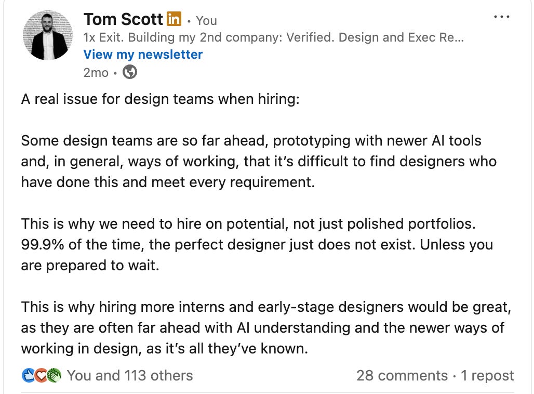Click the paragraph about hiring on potential
This screenshot has width=534, height=394.
coord(257,244)
